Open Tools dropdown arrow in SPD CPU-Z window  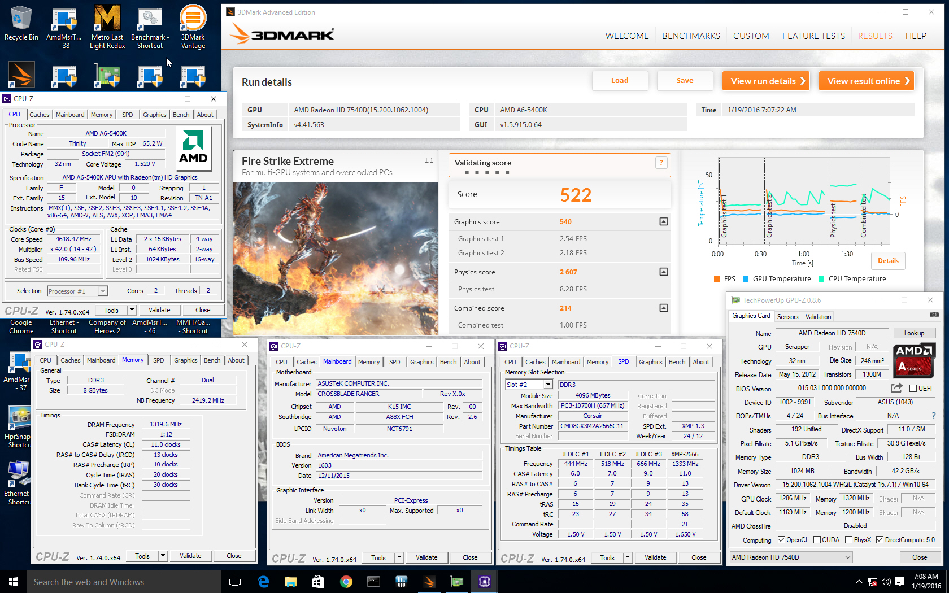(628, 557)
